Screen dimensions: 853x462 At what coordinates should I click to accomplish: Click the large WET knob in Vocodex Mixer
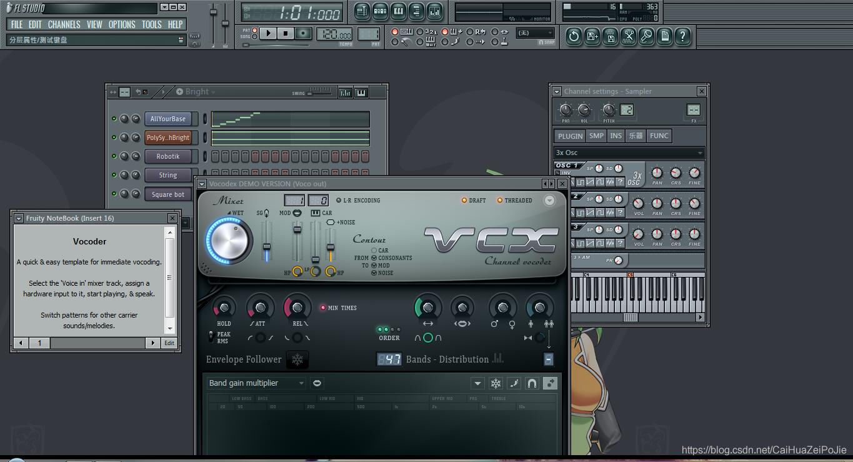click(229, 240)
